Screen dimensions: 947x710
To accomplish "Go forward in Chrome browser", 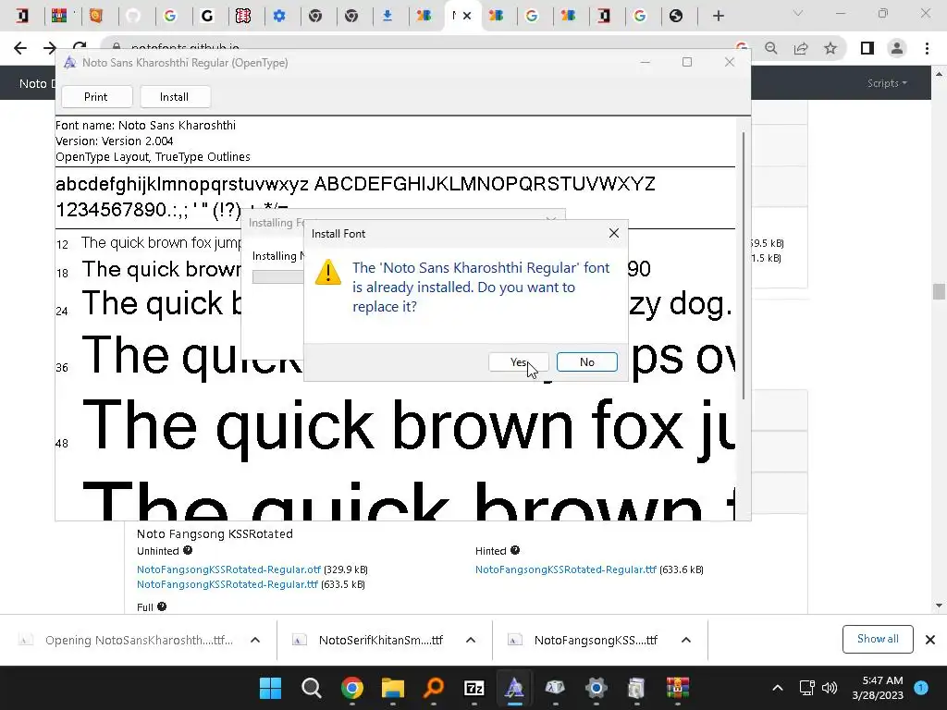I will tap(50, 48).
